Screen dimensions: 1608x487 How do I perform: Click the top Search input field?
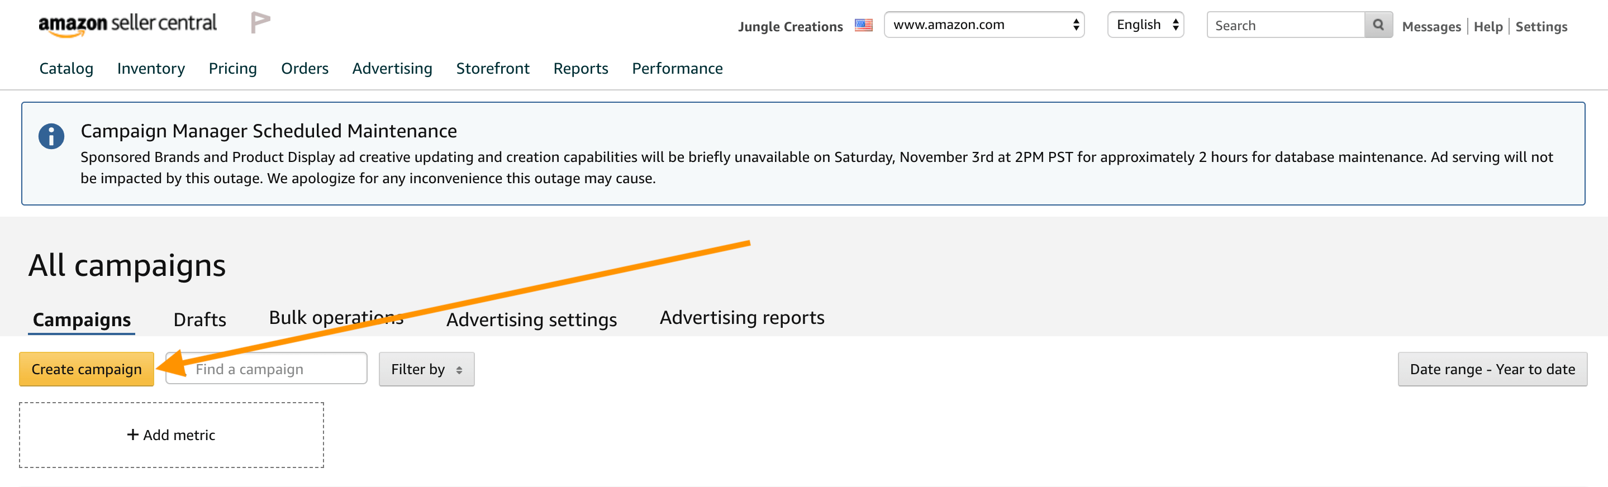pos(1285,26)
